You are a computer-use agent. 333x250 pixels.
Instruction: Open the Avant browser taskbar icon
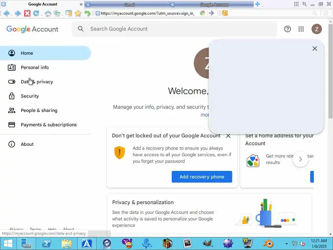(87, 243)
